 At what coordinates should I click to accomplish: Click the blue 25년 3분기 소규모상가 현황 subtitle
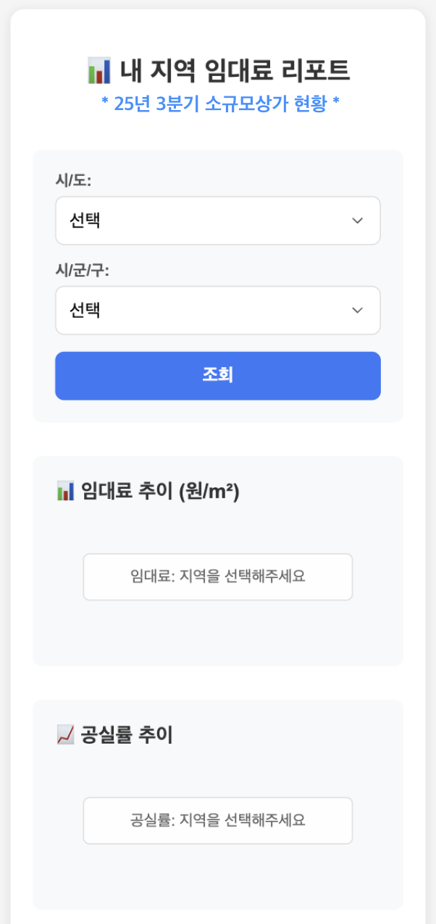[x=221, y=104]
